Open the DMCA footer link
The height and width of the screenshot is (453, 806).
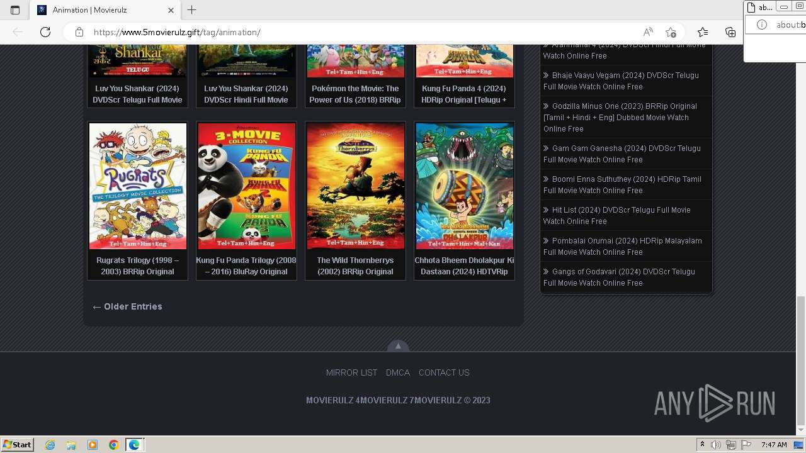(398, 372)
